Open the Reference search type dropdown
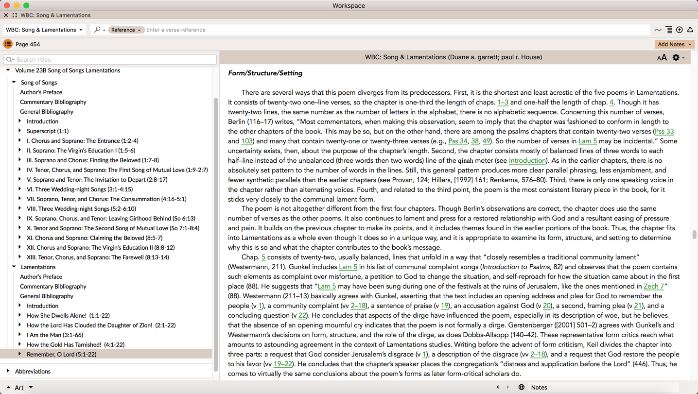This screenshot has width=698, height=394. 126,30
